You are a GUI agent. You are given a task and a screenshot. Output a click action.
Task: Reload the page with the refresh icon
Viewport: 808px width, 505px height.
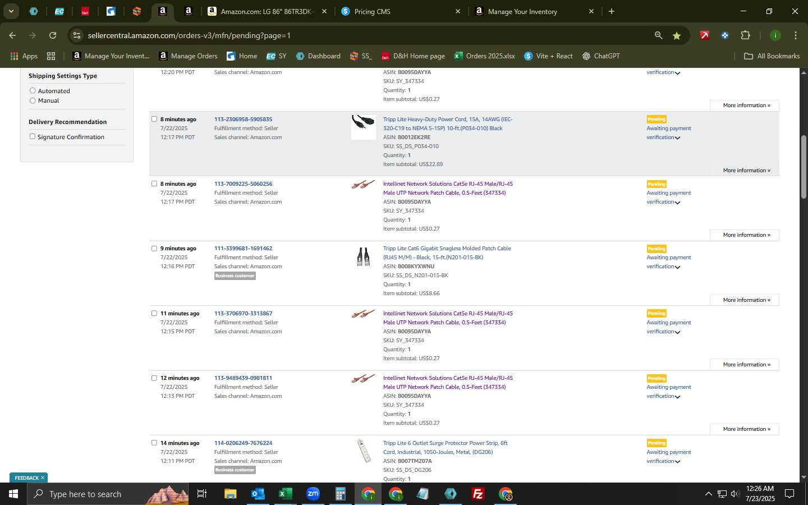coord(53,35)
